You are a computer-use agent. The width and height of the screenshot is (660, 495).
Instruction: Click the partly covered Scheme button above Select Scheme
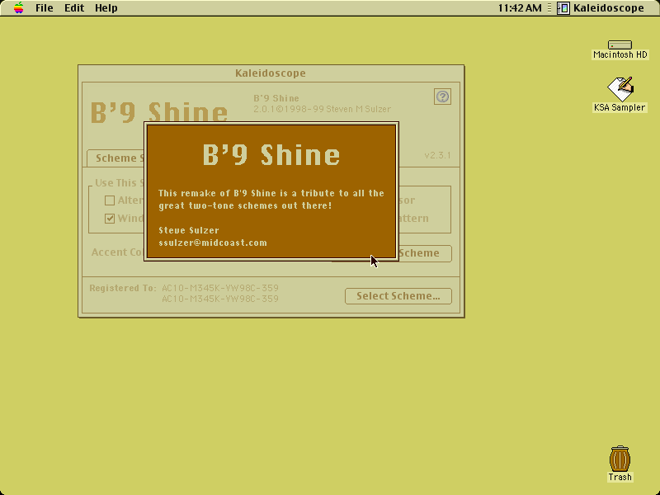(x=425, y=253)
